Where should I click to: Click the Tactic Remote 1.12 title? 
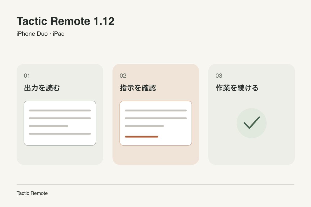click(65, 21)
